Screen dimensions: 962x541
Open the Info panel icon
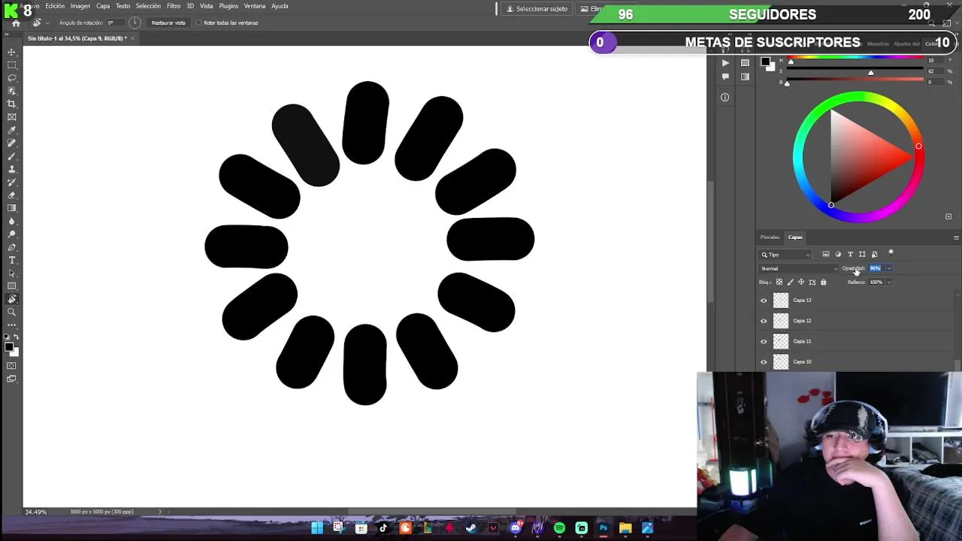click(725, 97)
